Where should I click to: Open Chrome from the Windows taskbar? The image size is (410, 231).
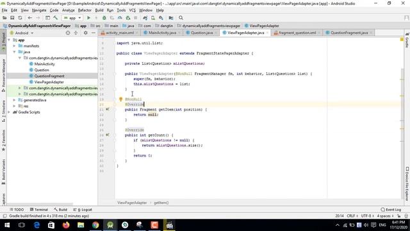95,225
